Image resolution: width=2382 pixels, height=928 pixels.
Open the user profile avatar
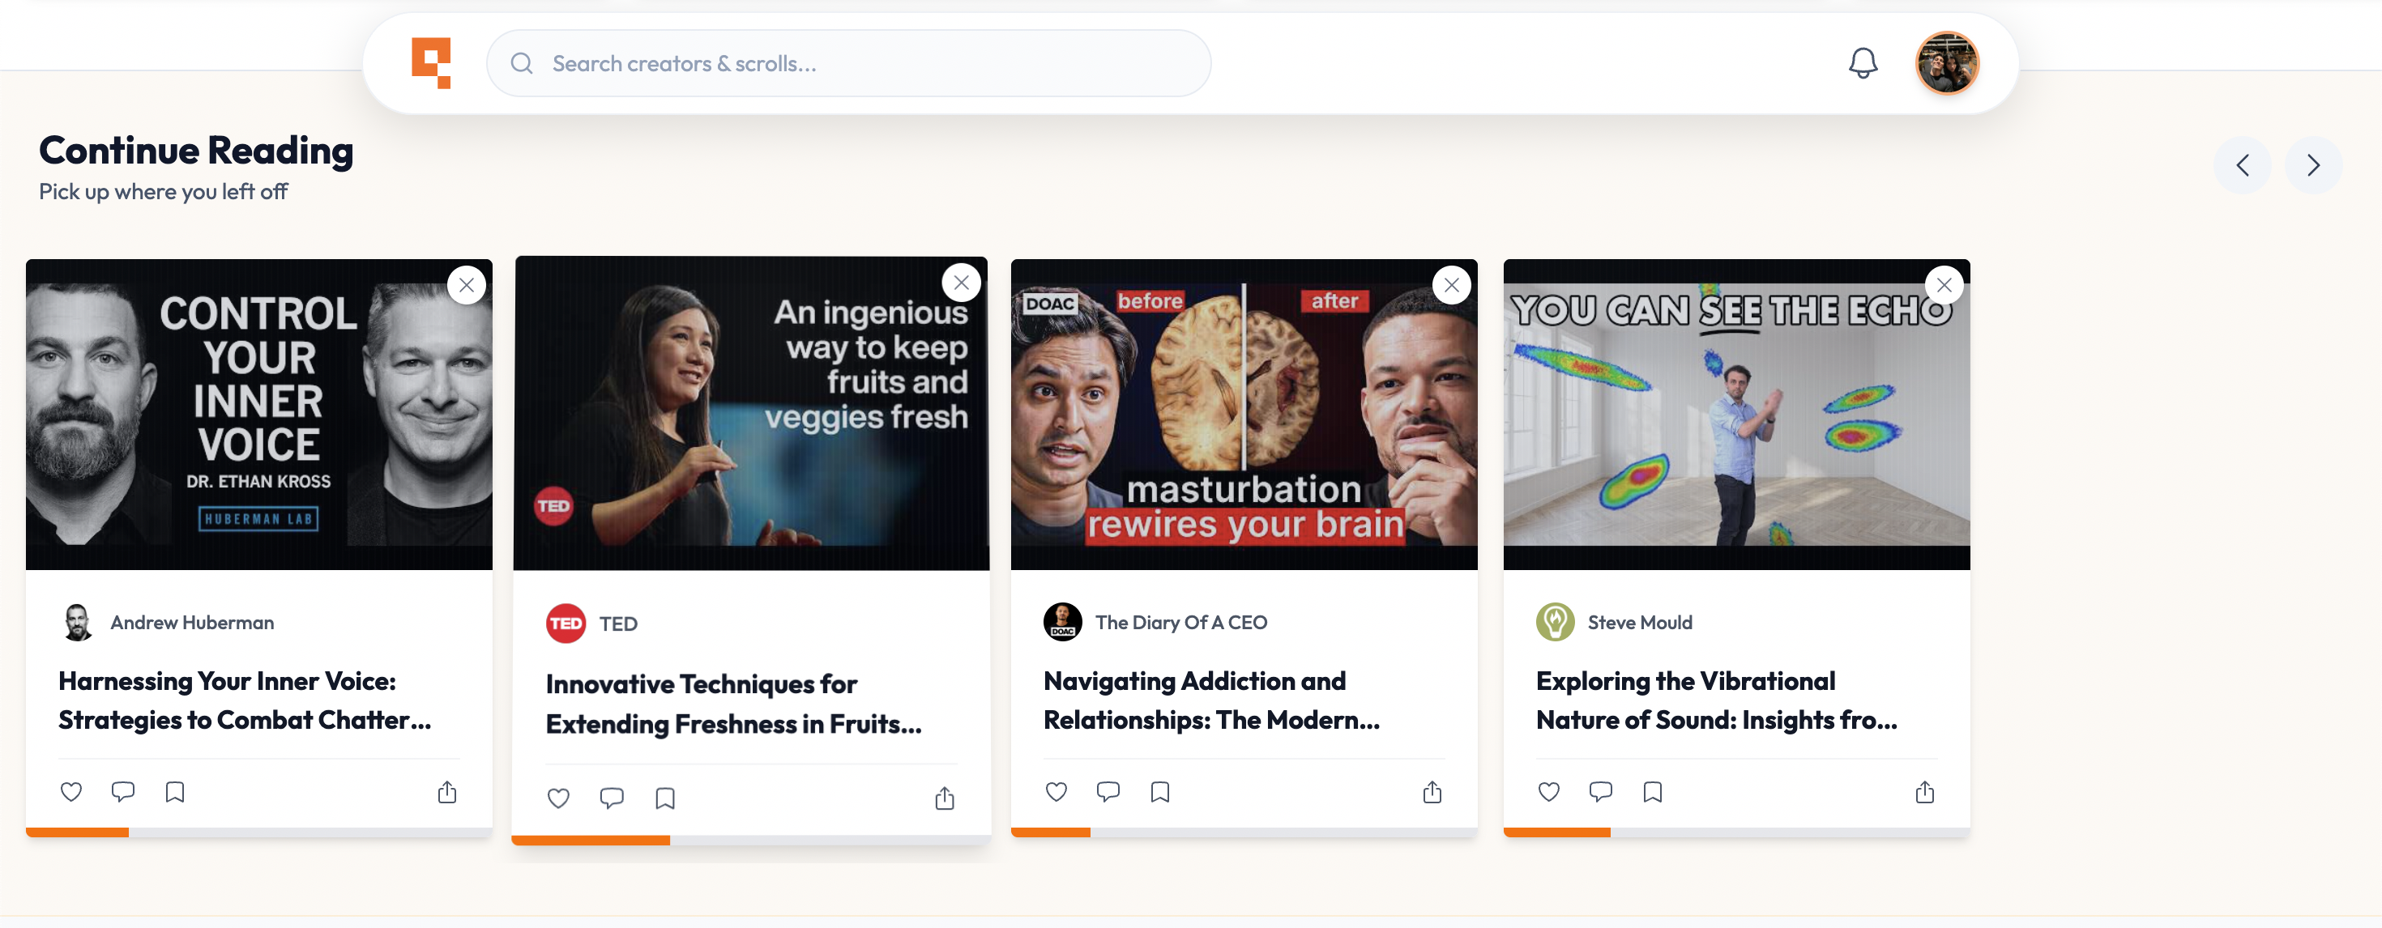[x=1946, y=63]
